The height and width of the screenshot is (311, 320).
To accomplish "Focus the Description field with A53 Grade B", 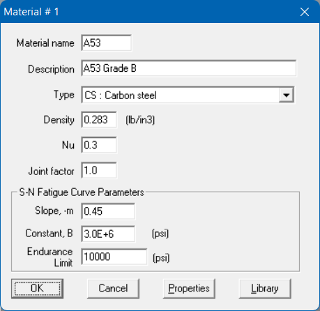I will coord(189,68).
